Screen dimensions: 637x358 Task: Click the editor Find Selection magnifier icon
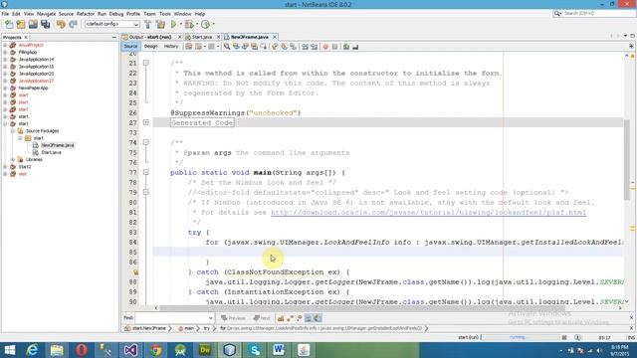click(227, 47)
